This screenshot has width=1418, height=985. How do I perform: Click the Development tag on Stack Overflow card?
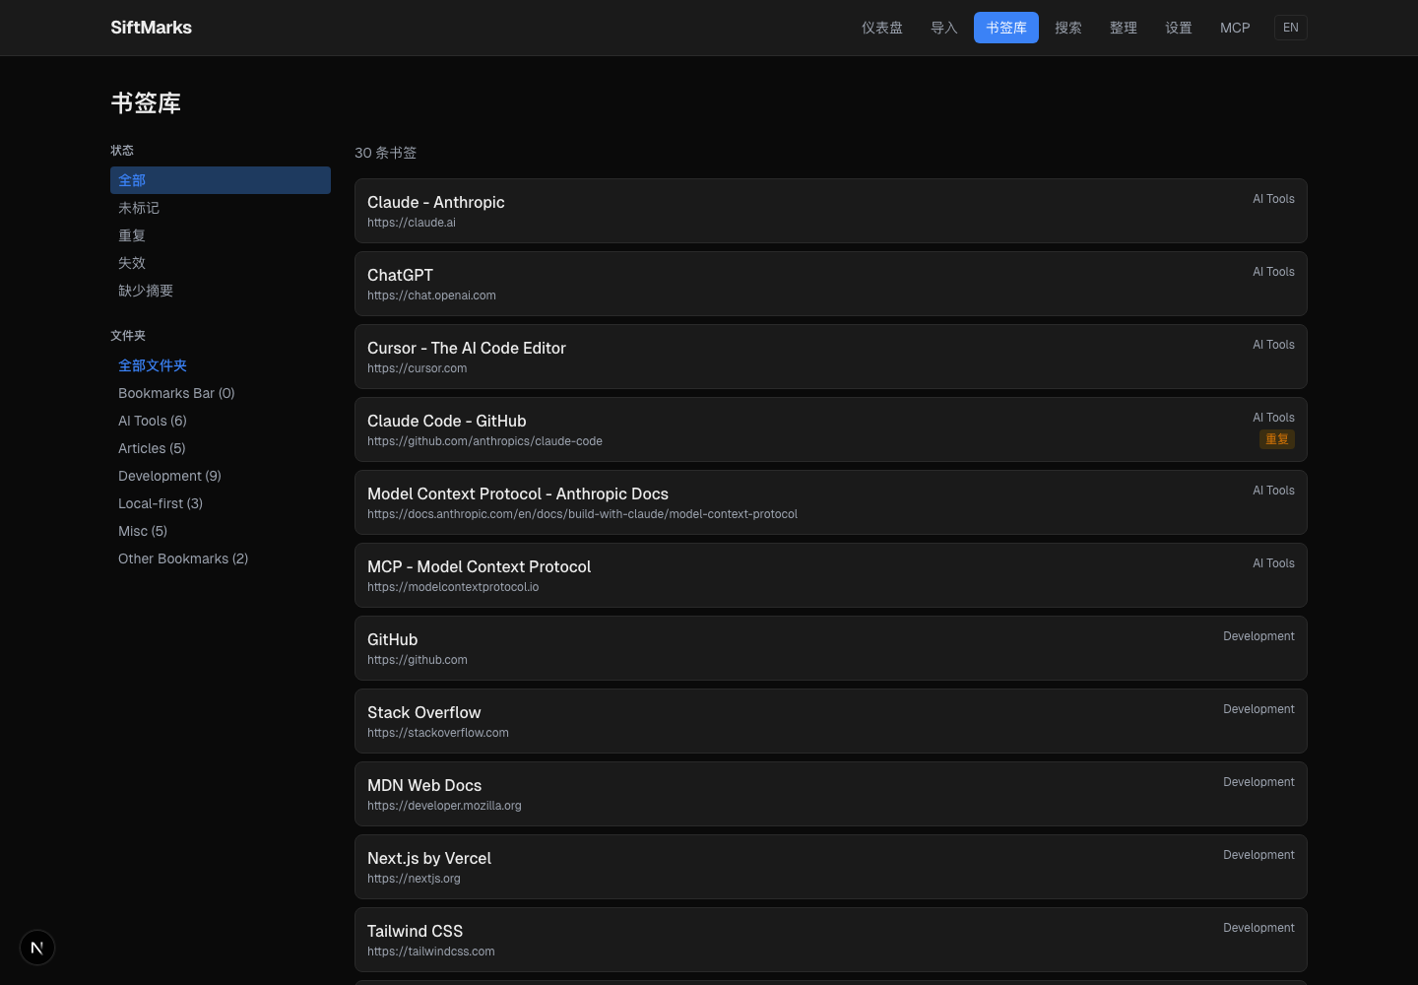[1258, 709]
